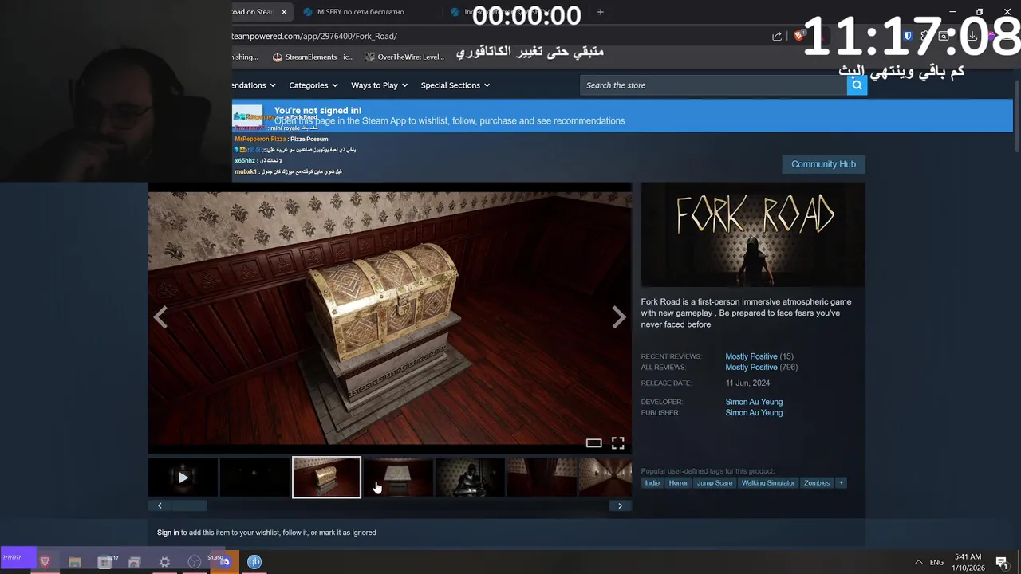The height and width of the screenshot is (574, 1021).
Task: Open the StreamElements bookmark
Action: tap(313, 57)
